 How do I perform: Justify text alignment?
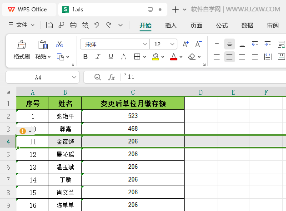pyautogui.click(x=255, y=57)
